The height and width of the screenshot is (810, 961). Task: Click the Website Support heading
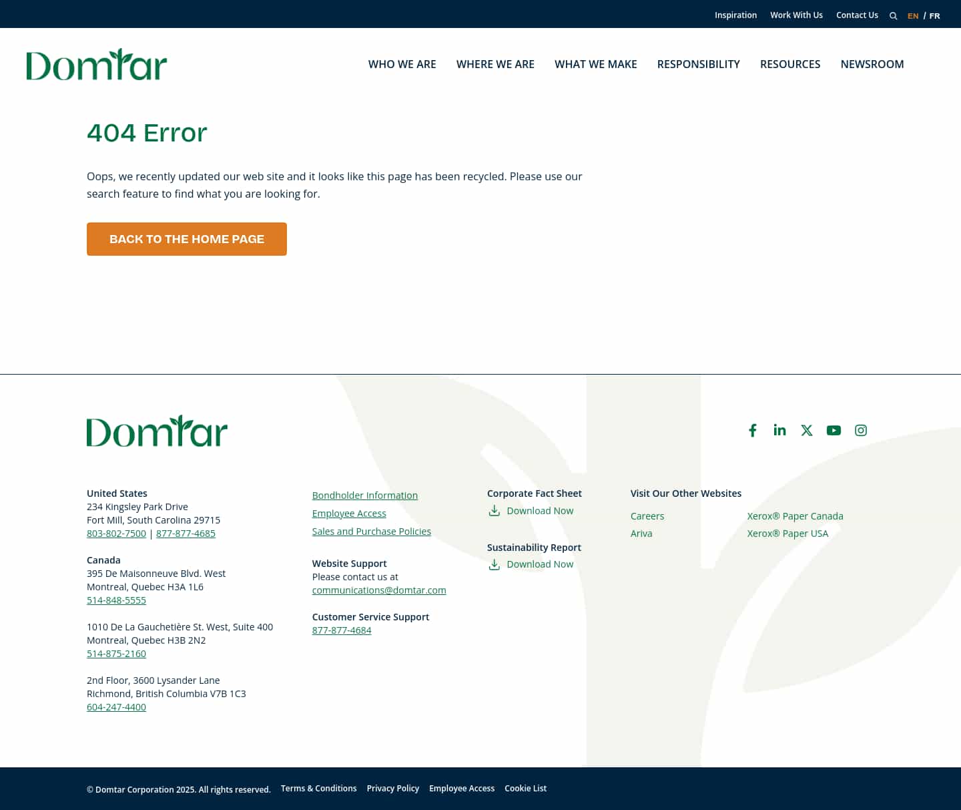(x=350, y=564)
